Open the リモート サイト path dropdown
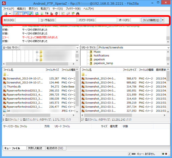This screenshot has width=172, height=158. point(168,48)
